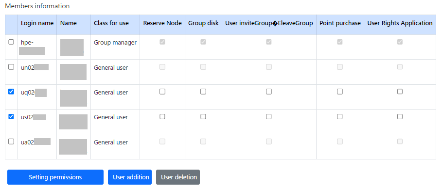Check User invite/leave Group for uq02
Viewport: 443px width, 189px height.
[269, 92]
